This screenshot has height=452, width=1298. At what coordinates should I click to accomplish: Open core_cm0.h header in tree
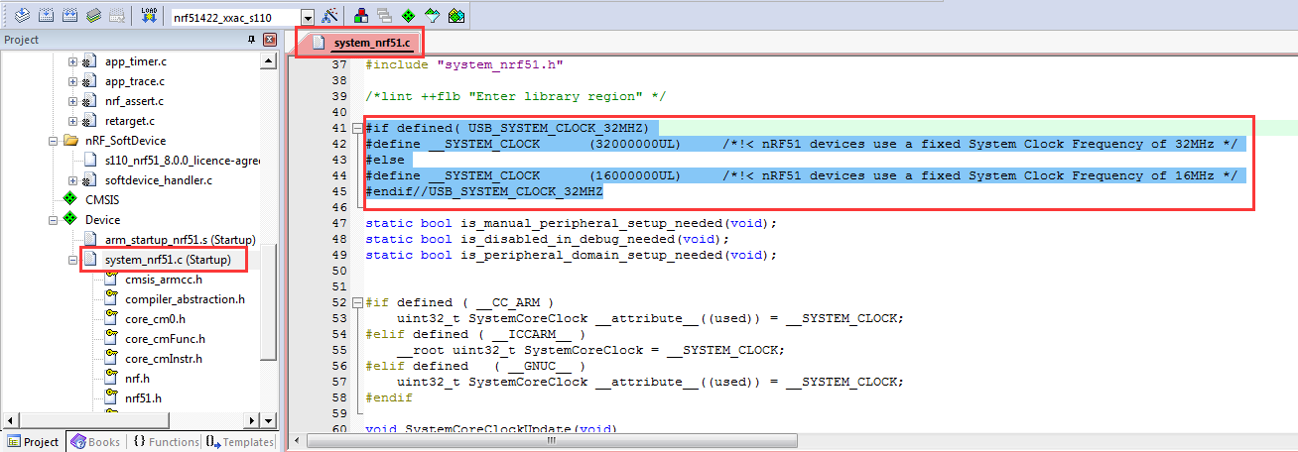click(x=155, y=319)
